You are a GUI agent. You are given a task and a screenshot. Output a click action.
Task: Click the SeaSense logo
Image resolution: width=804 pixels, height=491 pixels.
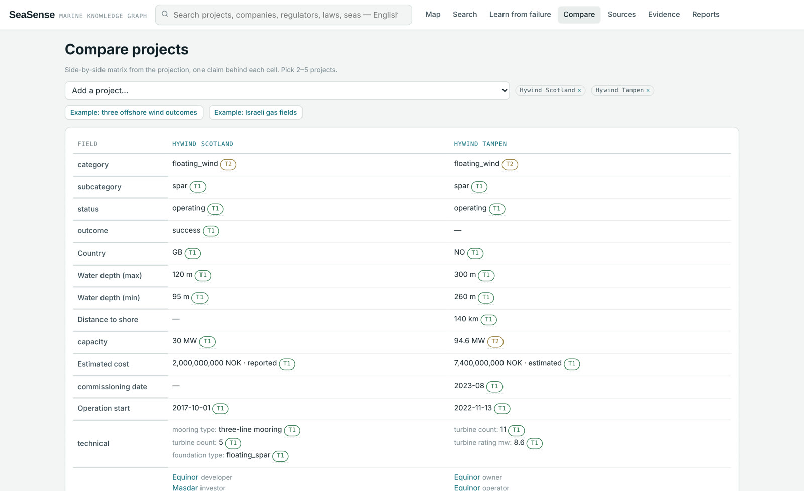(x=32, y=15)
